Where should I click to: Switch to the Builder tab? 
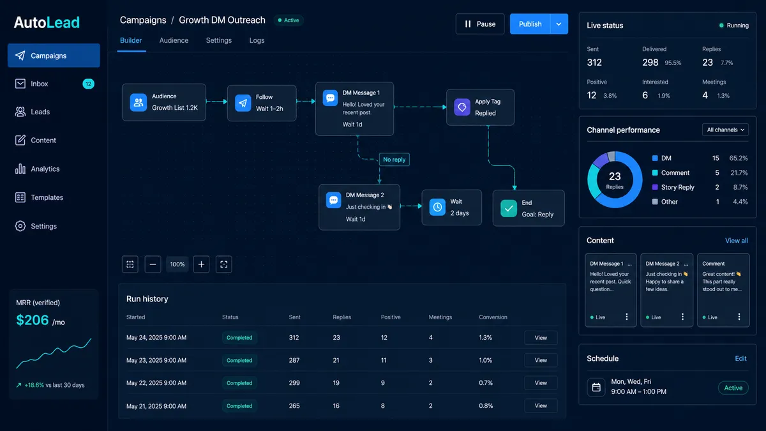coord(131,40)
